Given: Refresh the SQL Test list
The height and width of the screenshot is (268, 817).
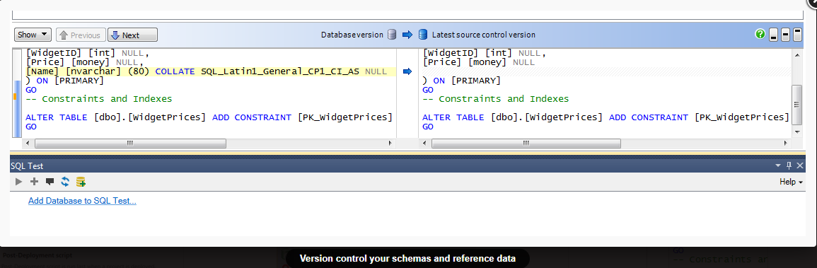Looking at the screenshot, I should pyautogui.click(x=65, y=182).
